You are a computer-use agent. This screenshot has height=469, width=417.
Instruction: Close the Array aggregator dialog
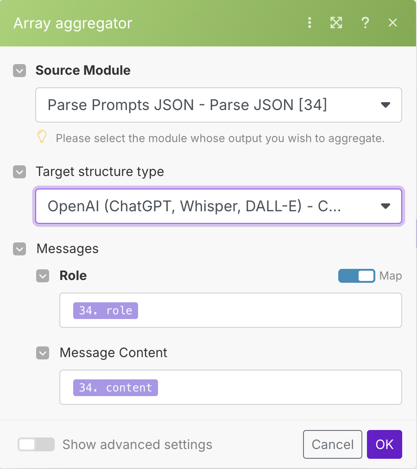click(393, 23)
